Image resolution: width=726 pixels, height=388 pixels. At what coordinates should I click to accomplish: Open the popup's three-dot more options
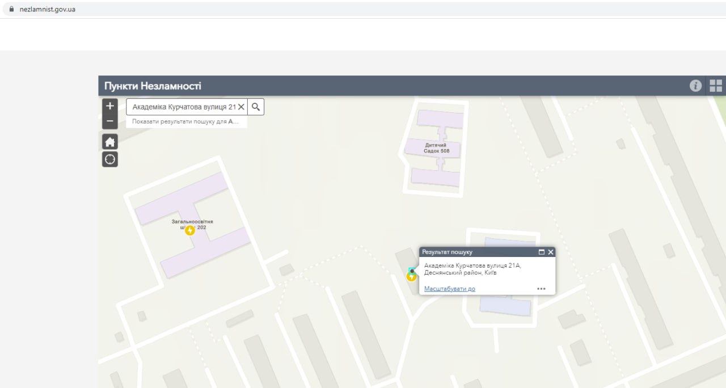[x=541, y=289]
